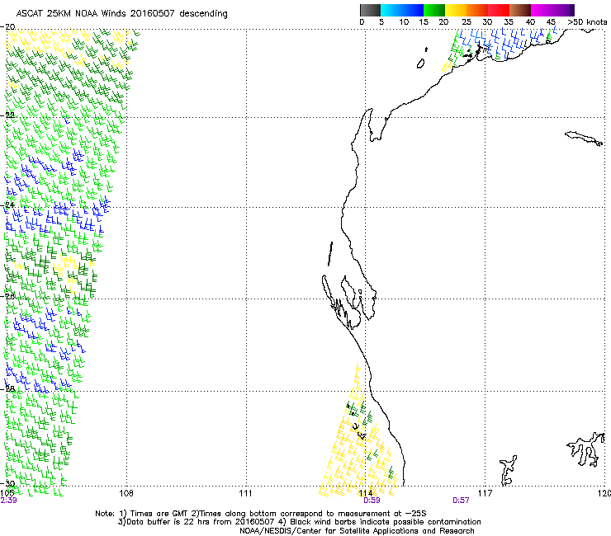Viewport: 611px width, 536px height.
Task: Click the '-22' latitude axis label
Action: tap(7, 115)
